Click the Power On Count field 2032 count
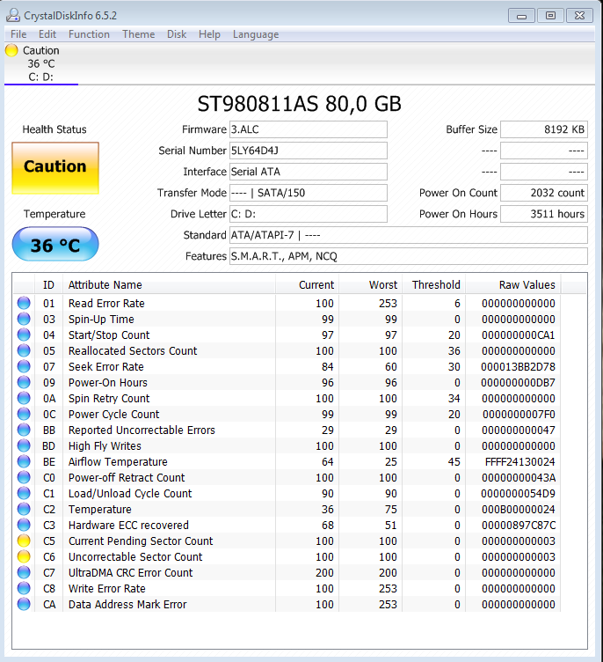 click(x=544, y=193)
